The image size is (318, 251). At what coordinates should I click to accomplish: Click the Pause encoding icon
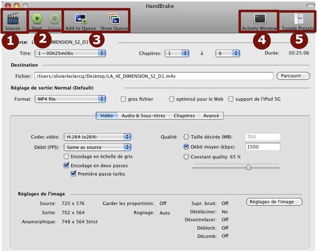54,19
